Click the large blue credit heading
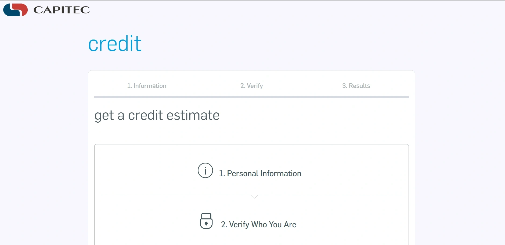The height and width of the screenshot is (245, 505). click(115, 44)
